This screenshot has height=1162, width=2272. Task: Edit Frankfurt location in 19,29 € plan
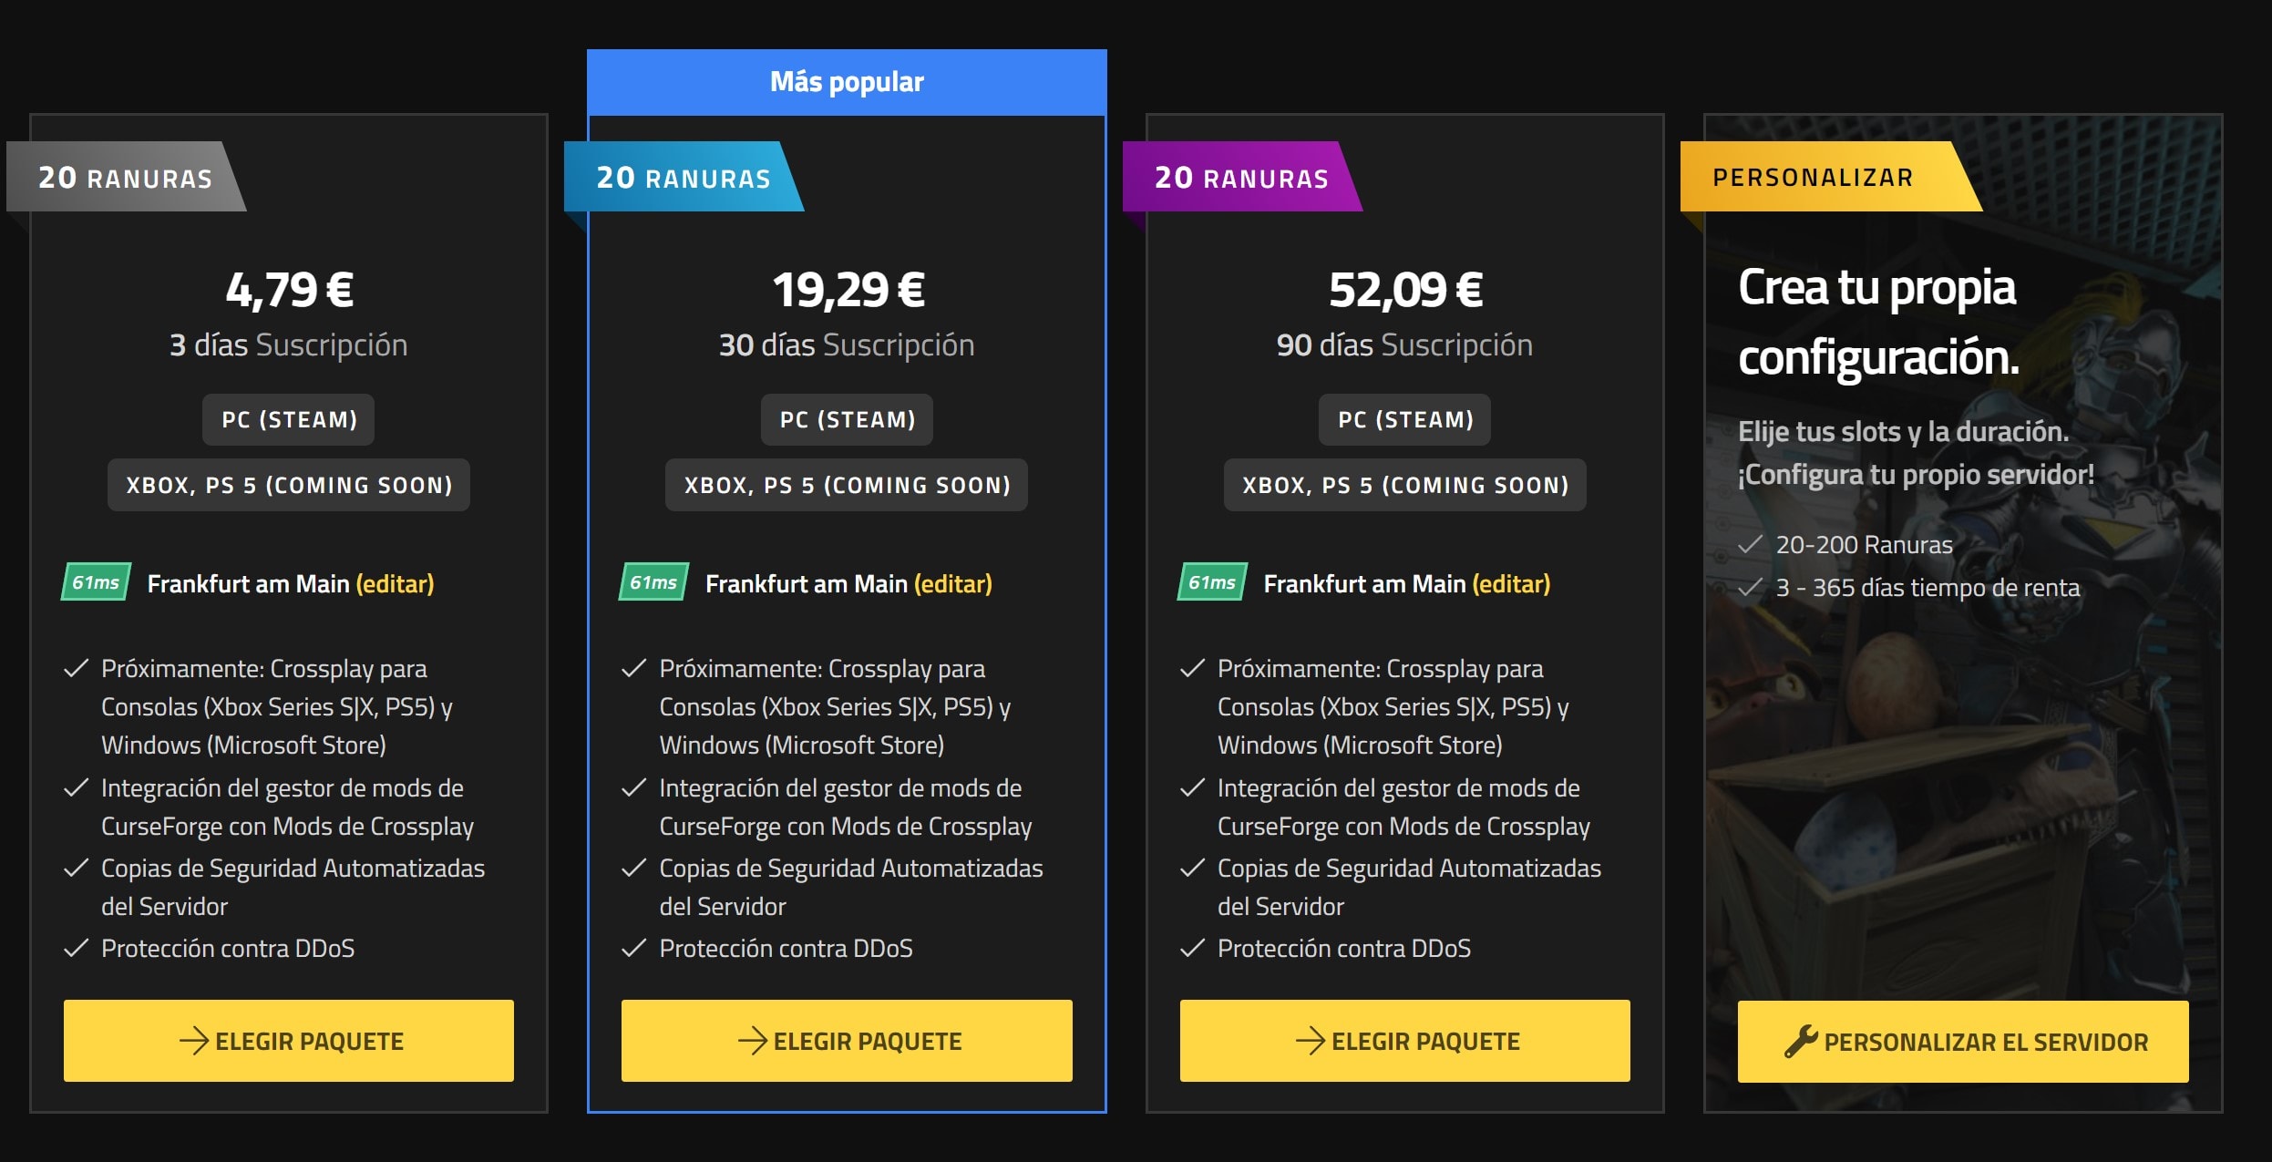click(x=953, y=583)
